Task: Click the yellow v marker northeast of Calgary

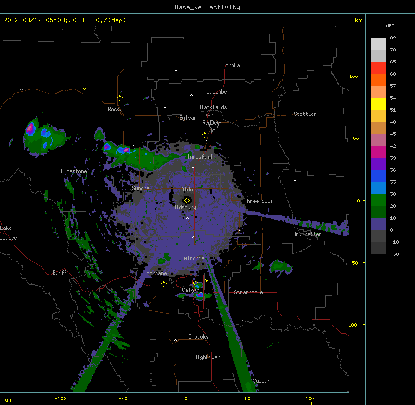Action: tap(207, 281)
